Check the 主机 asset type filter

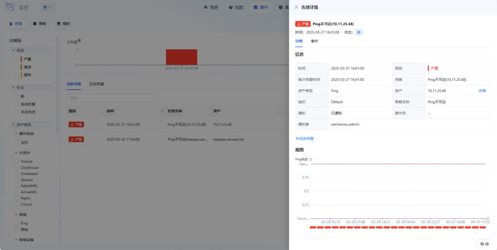[x=17, y=143]
